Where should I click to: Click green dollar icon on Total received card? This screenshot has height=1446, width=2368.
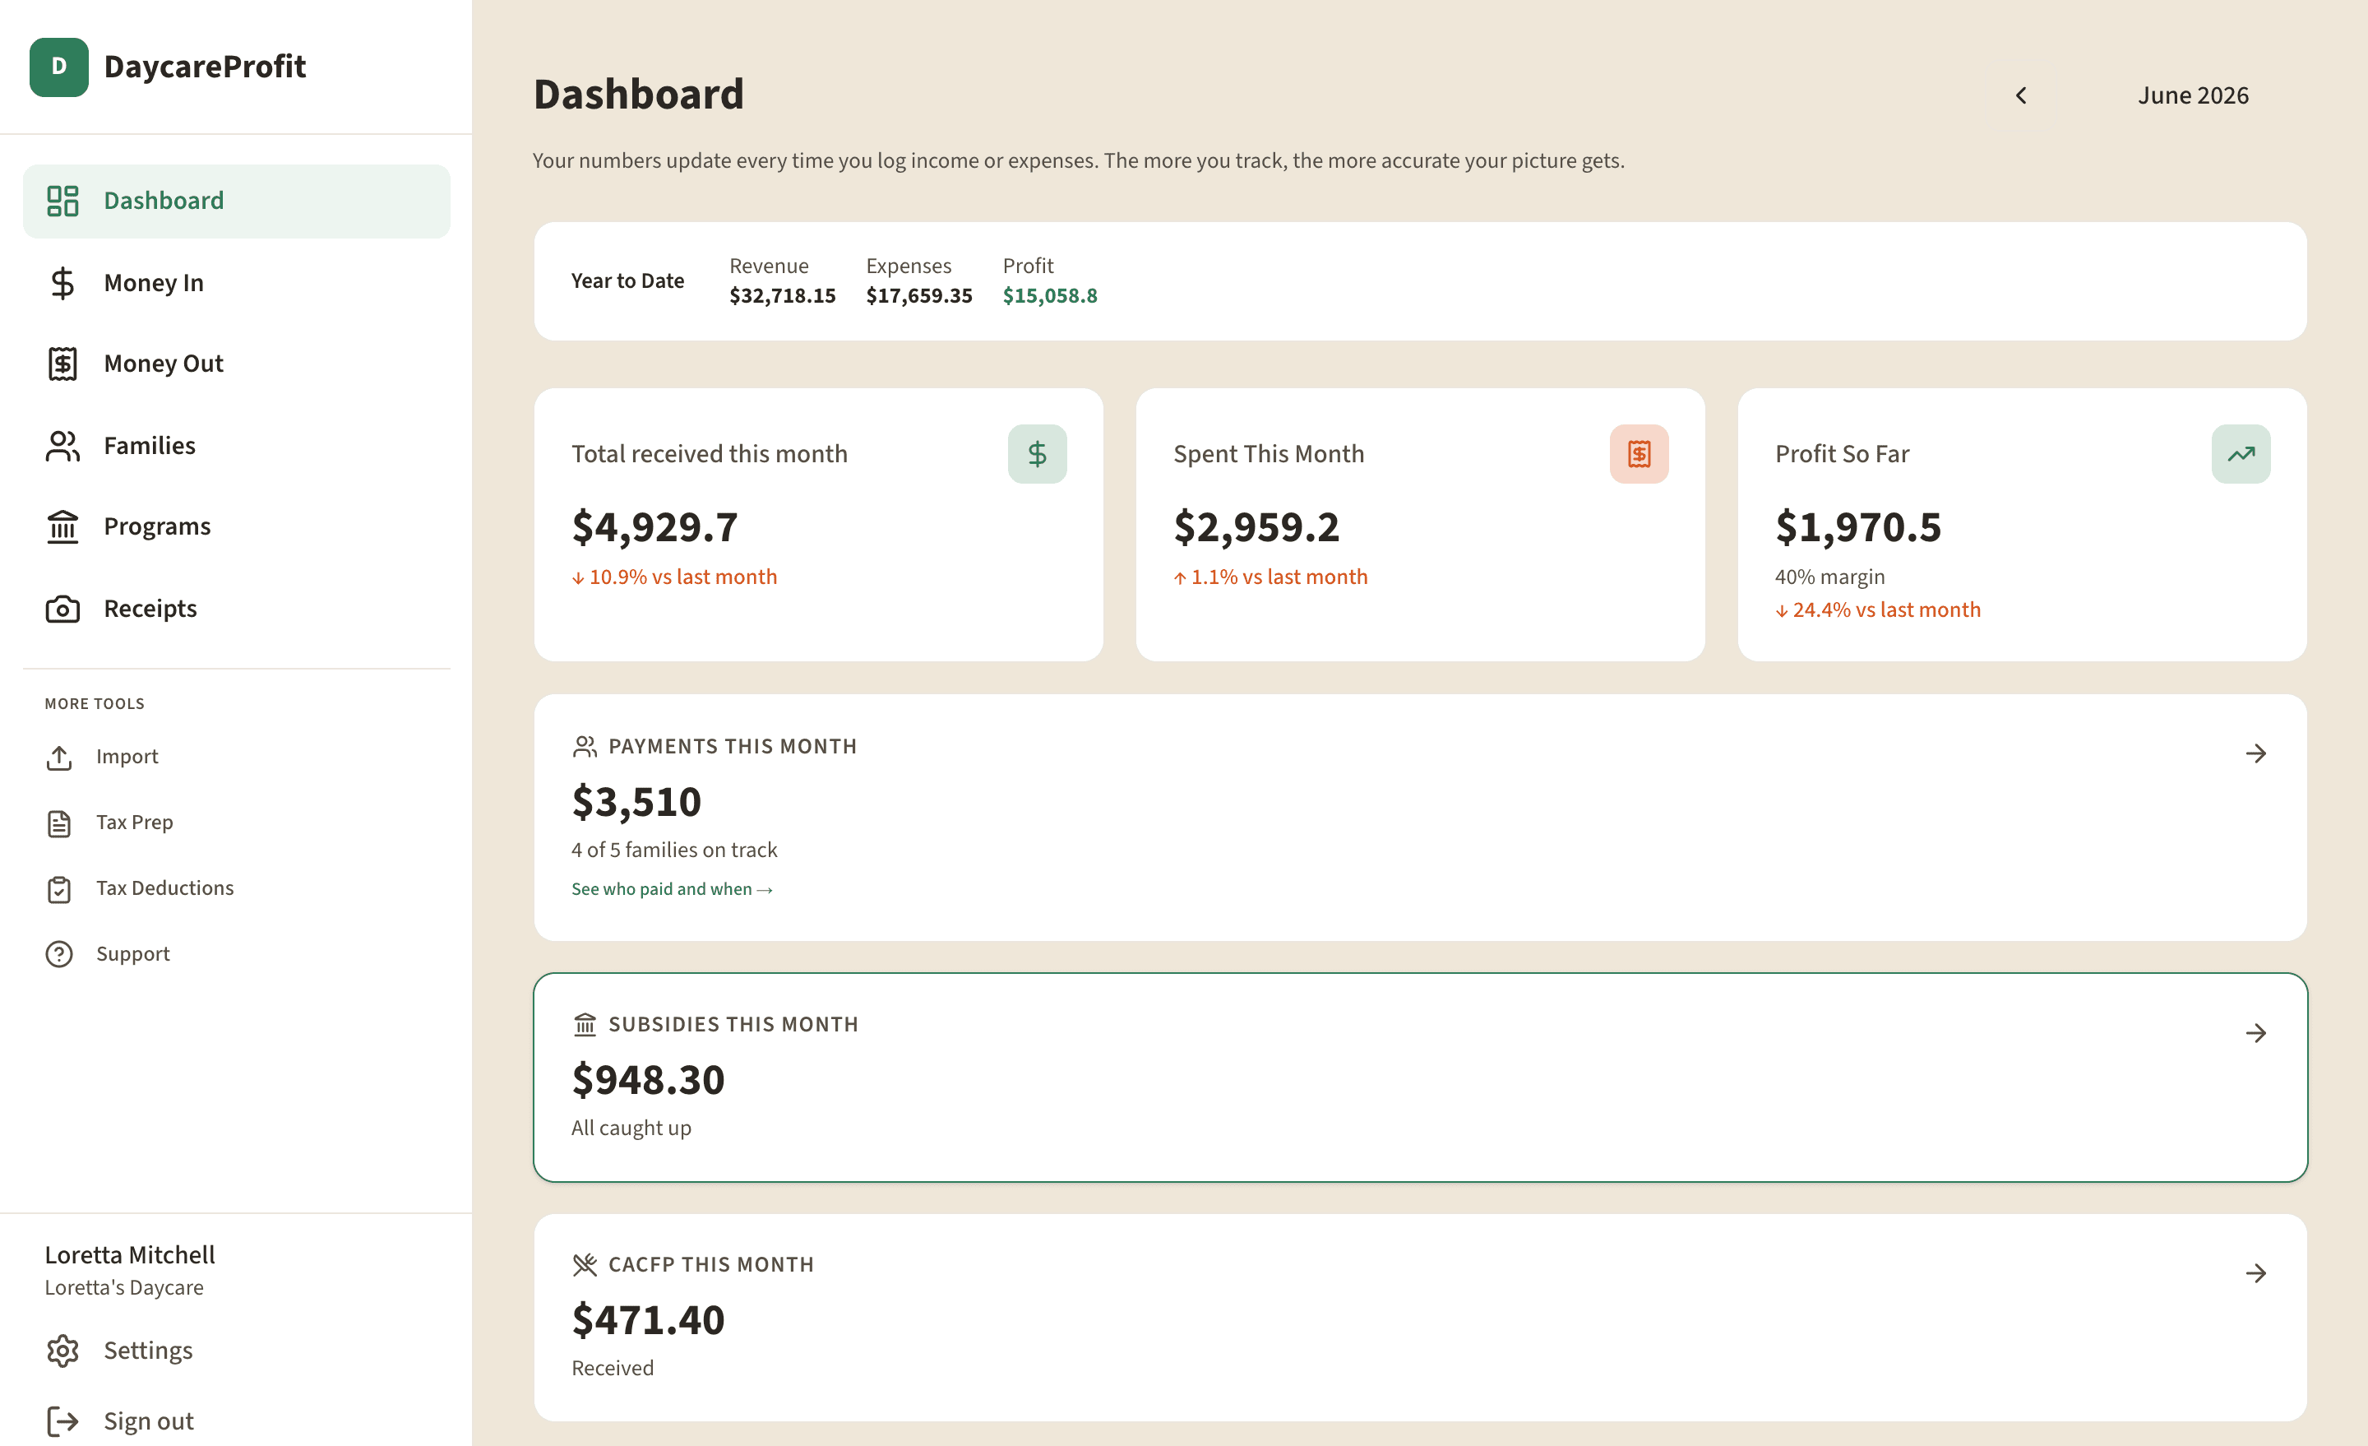[1037, 454]
